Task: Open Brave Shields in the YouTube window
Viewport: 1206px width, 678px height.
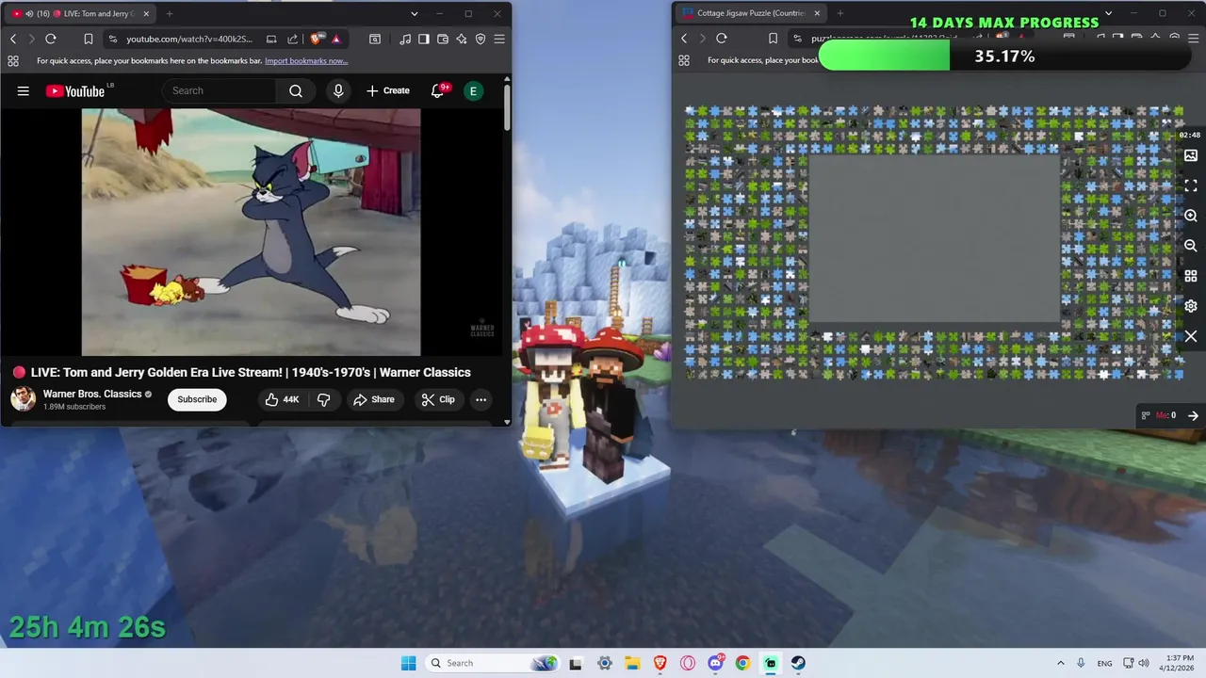Action: pyautogui.click(x=316, y=39)
